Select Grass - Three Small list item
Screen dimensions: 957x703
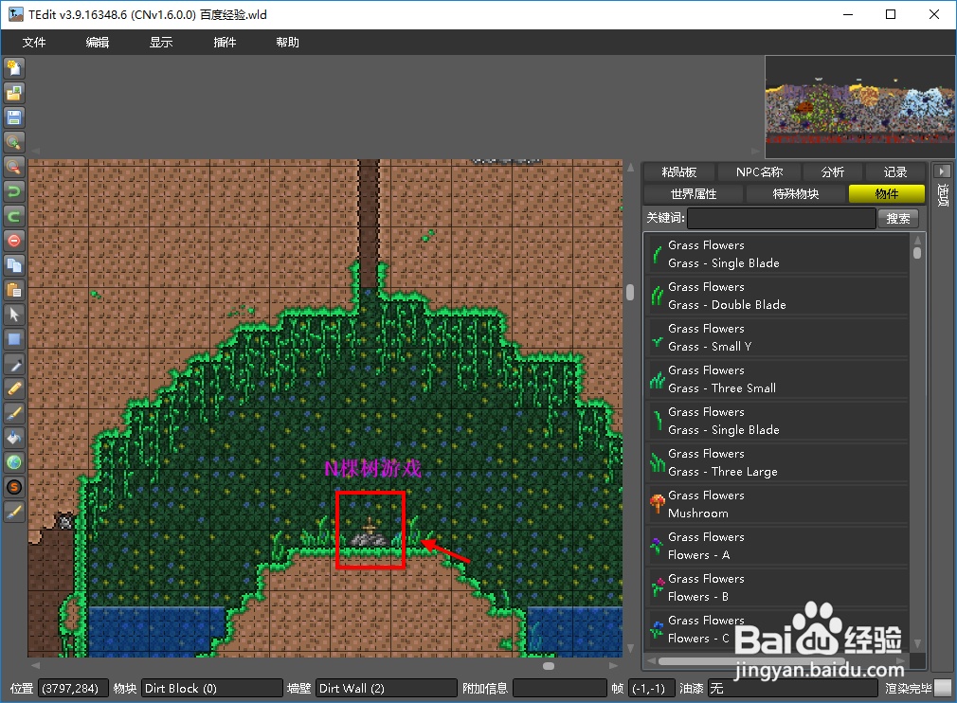coord(777,379)
